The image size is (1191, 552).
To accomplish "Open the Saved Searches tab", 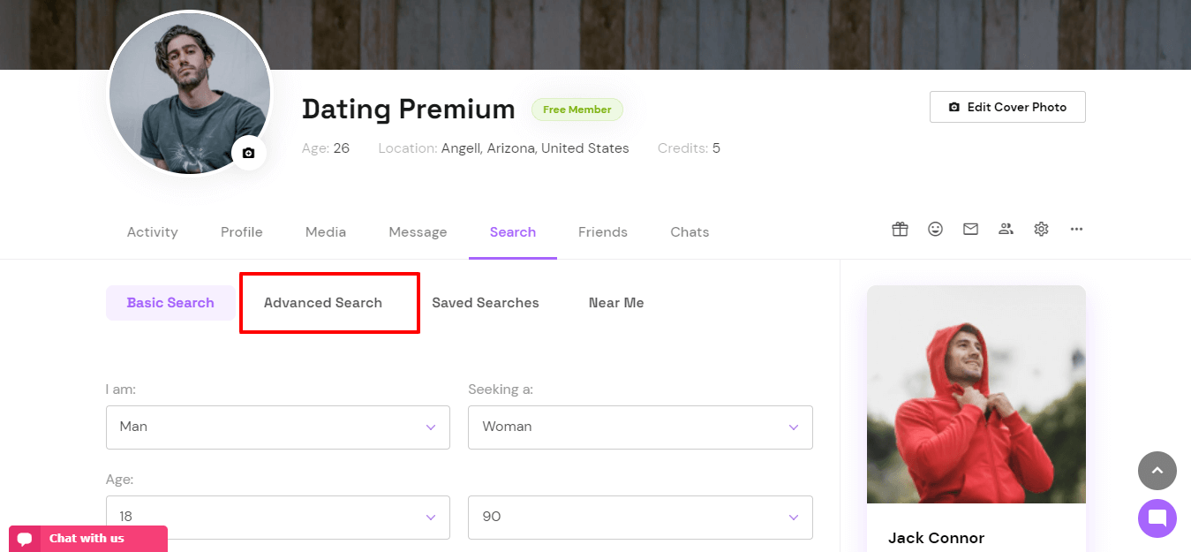I will (x=486, y=303).
